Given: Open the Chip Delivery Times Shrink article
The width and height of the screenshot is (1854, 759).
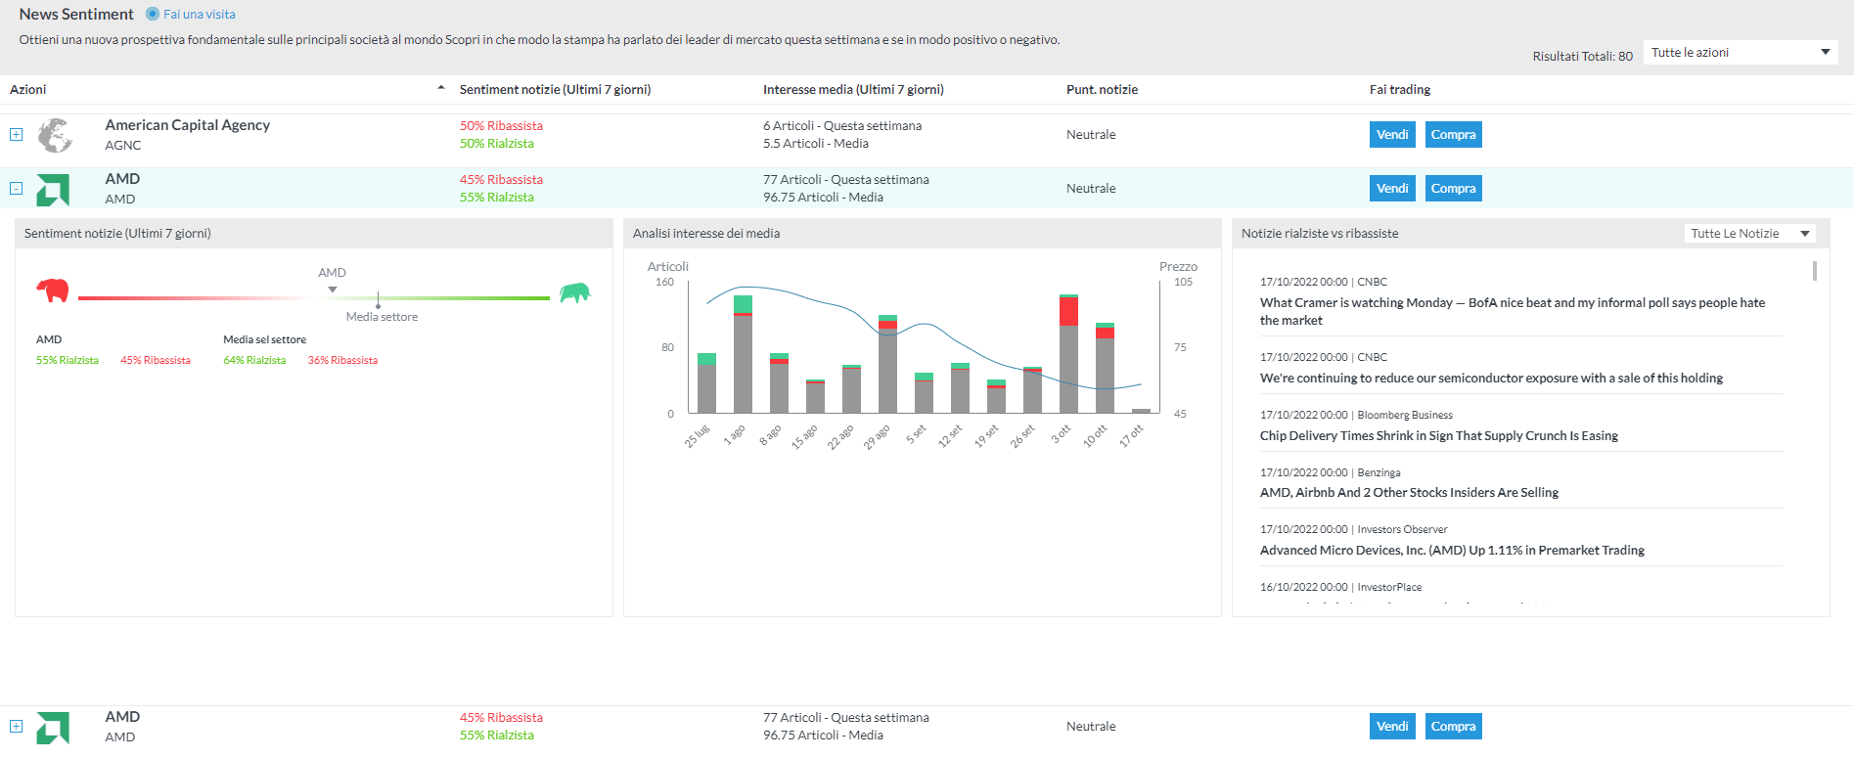Looking at the screenshot, I should (1438, 435).
